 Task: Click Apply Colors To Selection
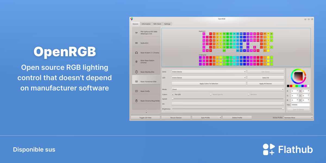[x=209, y=84]
